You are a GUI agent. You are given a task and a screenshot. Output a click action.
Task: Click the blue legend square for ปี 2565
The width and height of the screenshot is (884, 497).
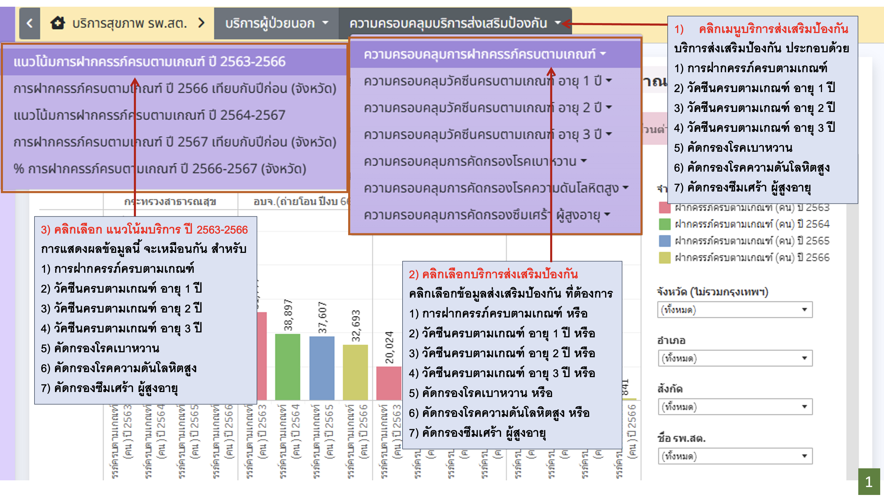(x=664, y=241)
